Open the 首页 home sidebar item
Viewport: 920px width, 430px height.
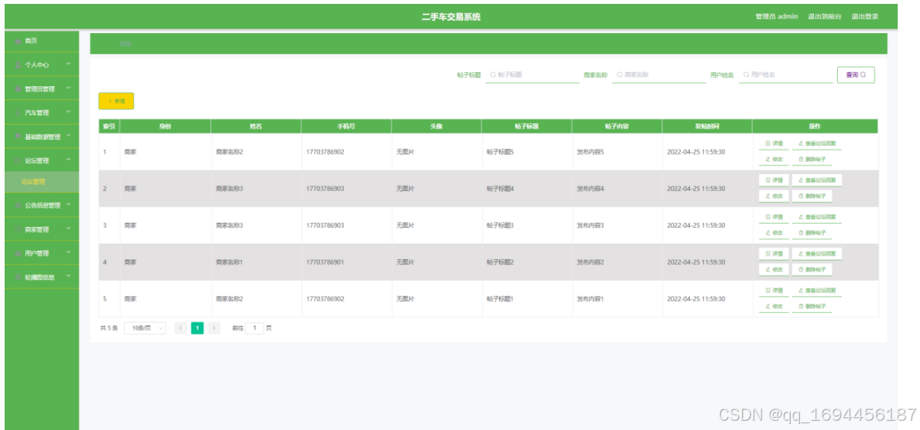coord(41,41)
